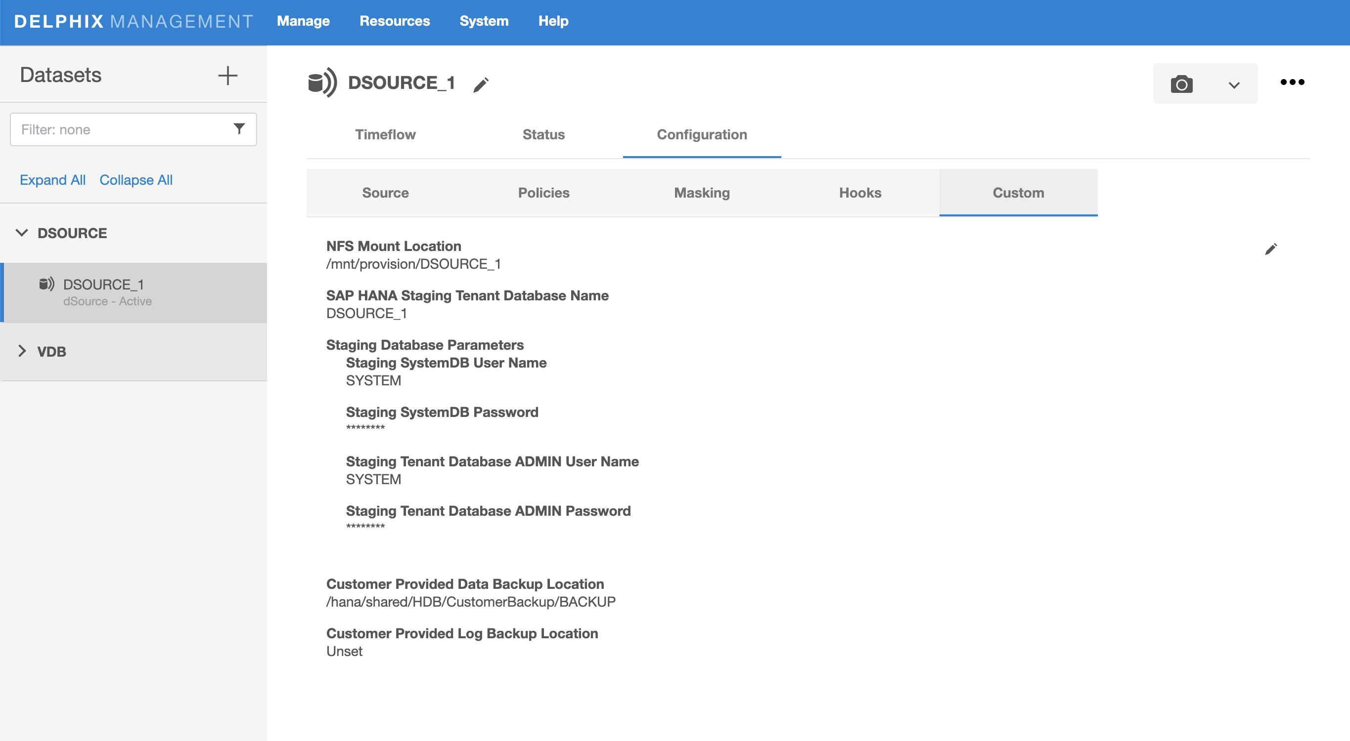Click the Collapse All link
The width and height of the screenshot is (1350, 741).
[135, 180]
